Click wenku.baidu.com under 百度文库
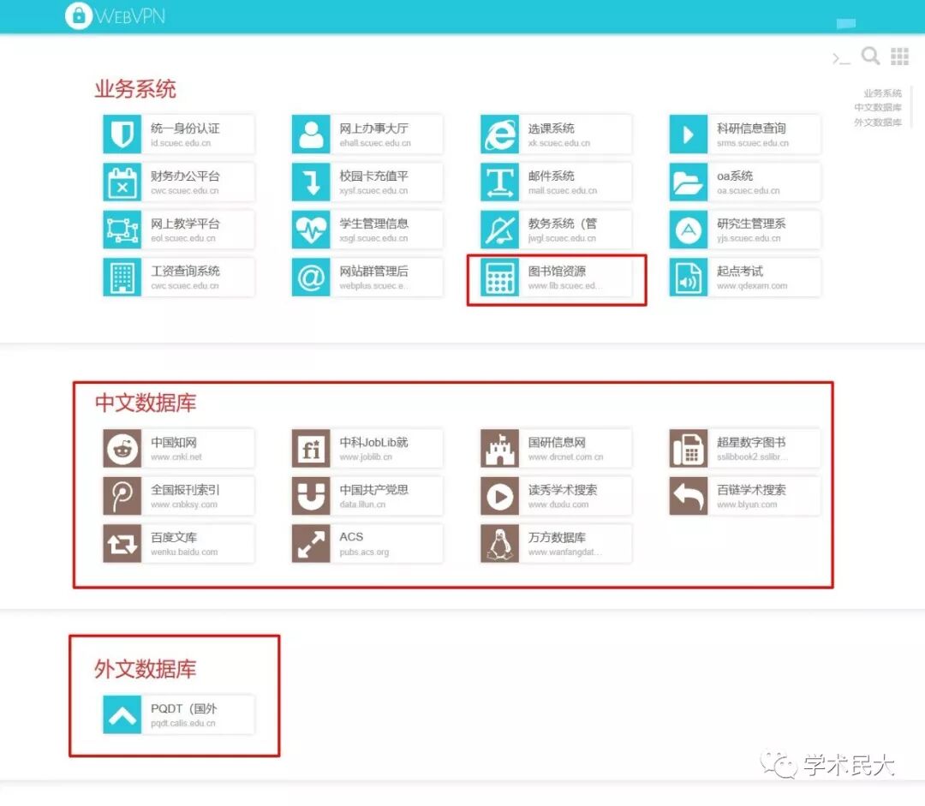The width and height of the screenshot is (925, 806). point(184,552)
